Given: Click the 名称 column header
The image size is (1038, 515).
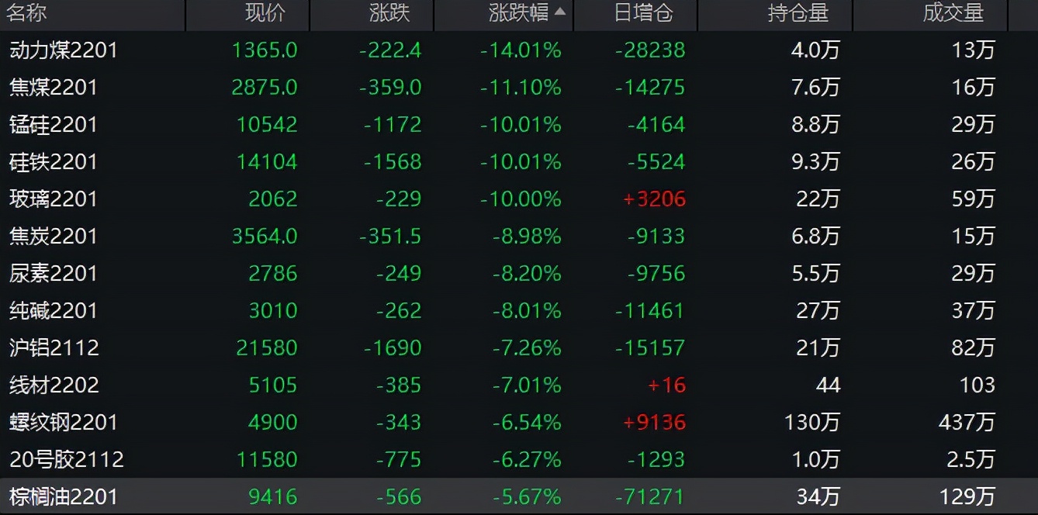Looking at the screenshot, I should 28,13.
